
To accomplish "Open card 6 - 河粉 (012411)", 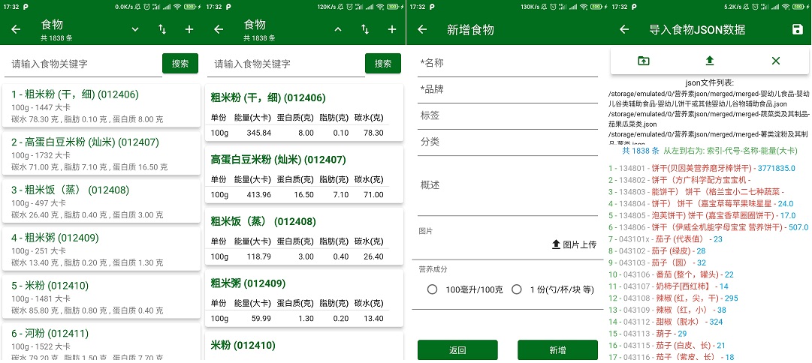I will (x=101, y=341).
